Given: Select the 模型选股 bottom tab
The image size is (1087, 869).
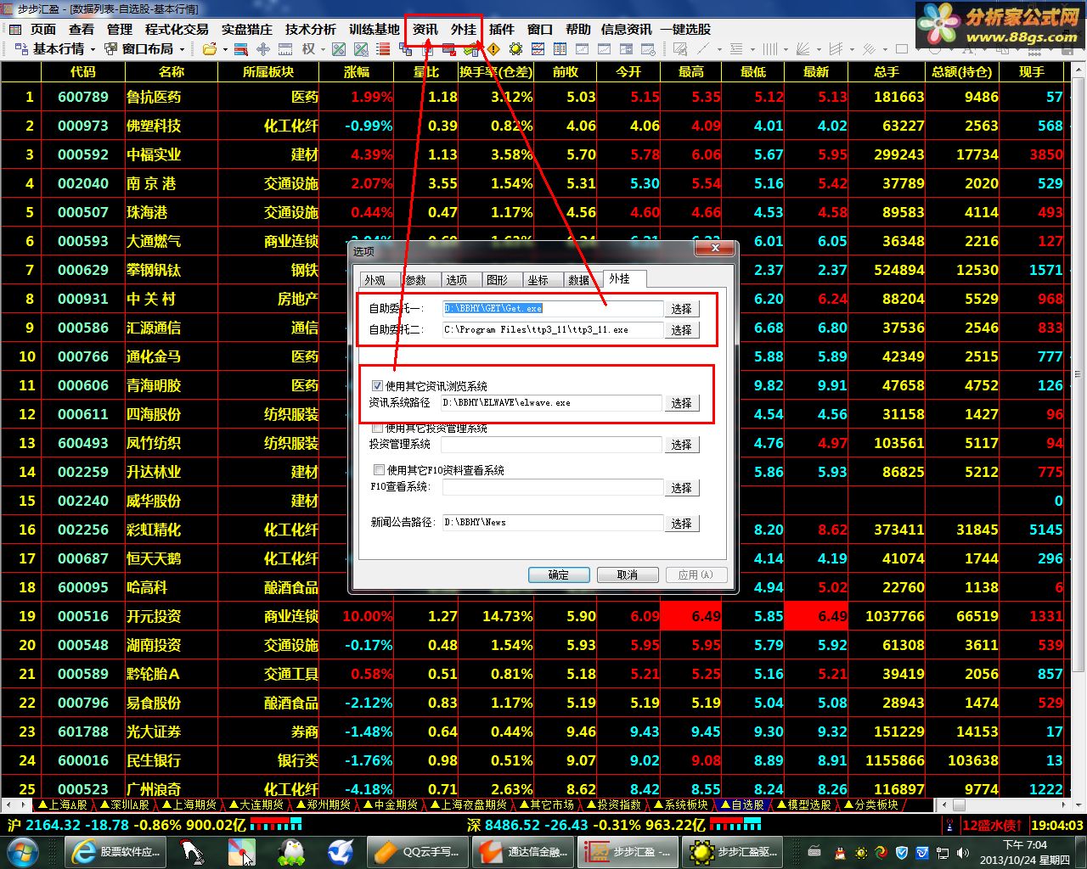Looking at the screenshot, I should (x=804, y=805).
